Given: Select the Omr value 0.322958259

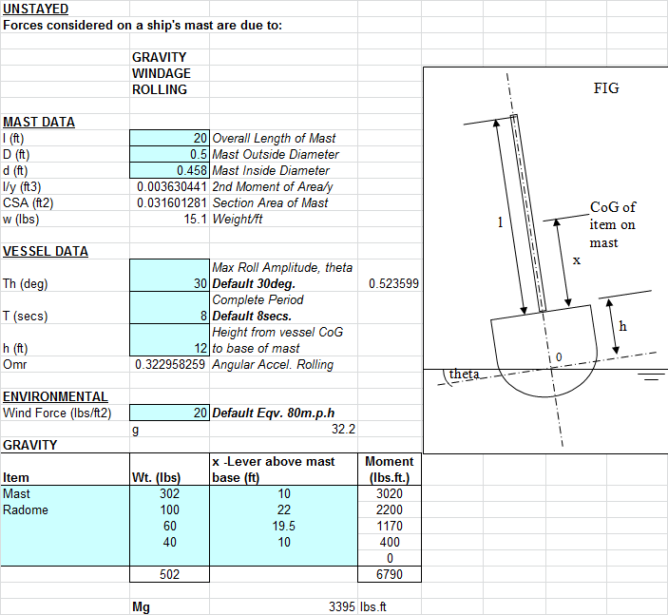Looking at the screenshot, I should (170, 364).
